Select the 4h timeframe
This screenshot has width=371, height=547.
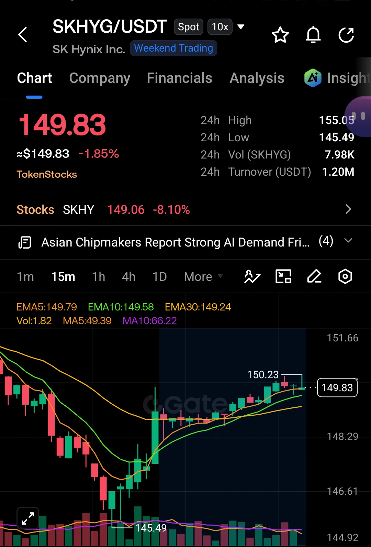coord(129,277)
